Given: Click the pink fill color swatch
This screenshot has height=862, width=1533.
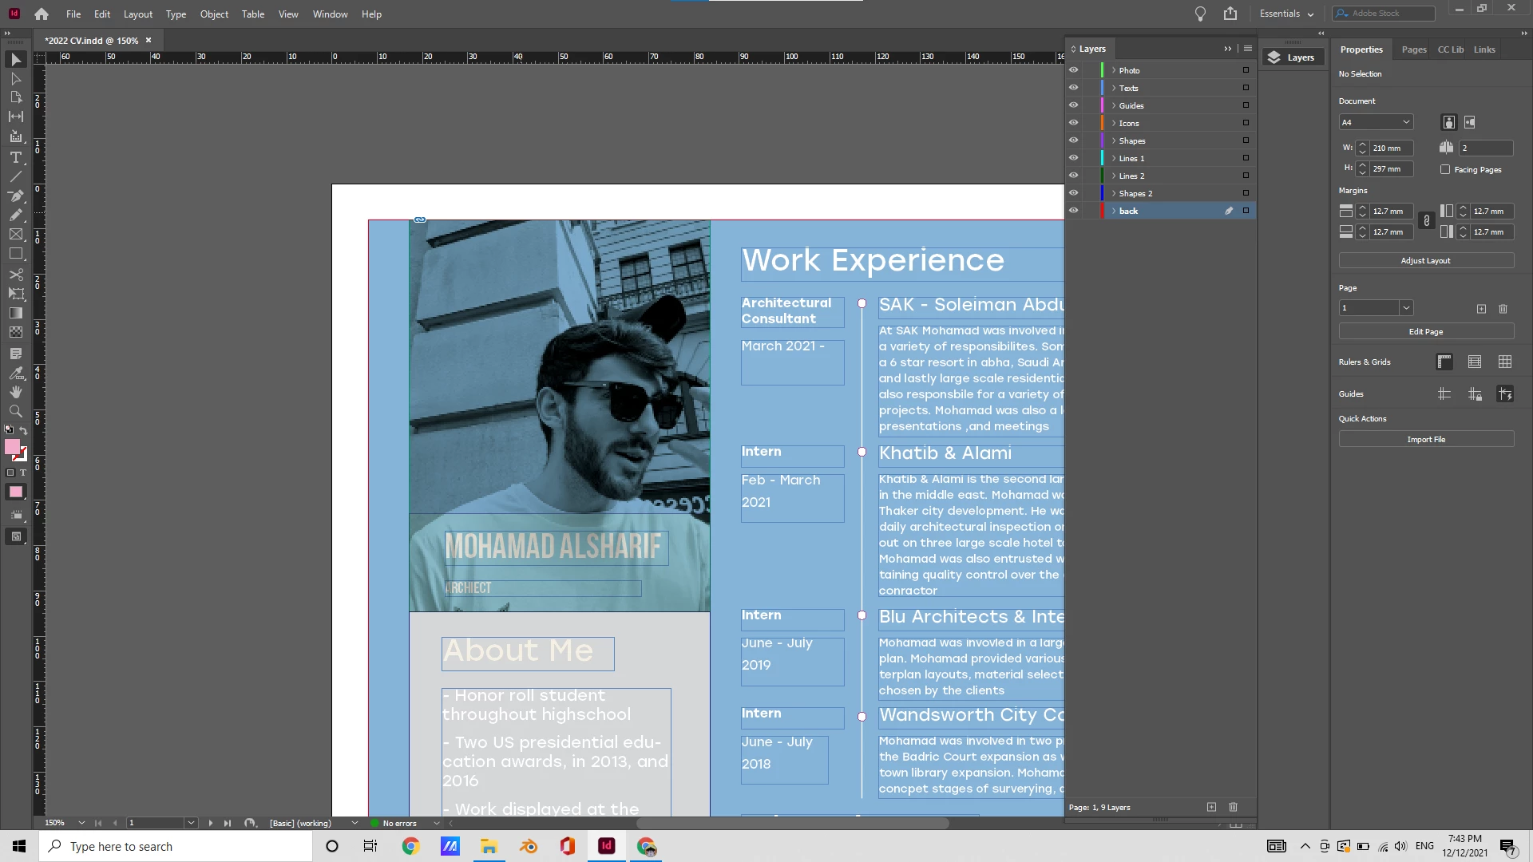Looking at the screenshot, I should [x=12, y=447].
